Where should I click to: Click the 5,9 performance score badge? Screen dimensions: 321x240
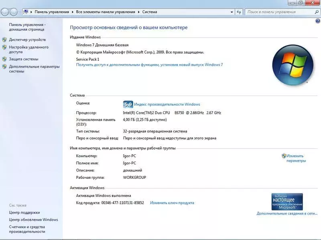pyautogui.click(x=128, y=104)
